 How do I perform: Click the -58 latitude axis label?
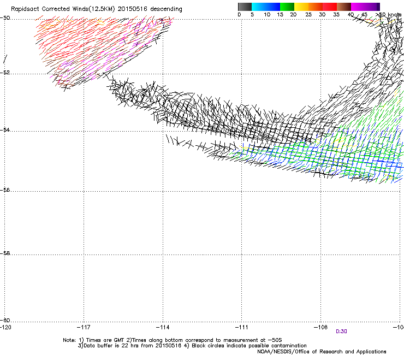point(5,253)
